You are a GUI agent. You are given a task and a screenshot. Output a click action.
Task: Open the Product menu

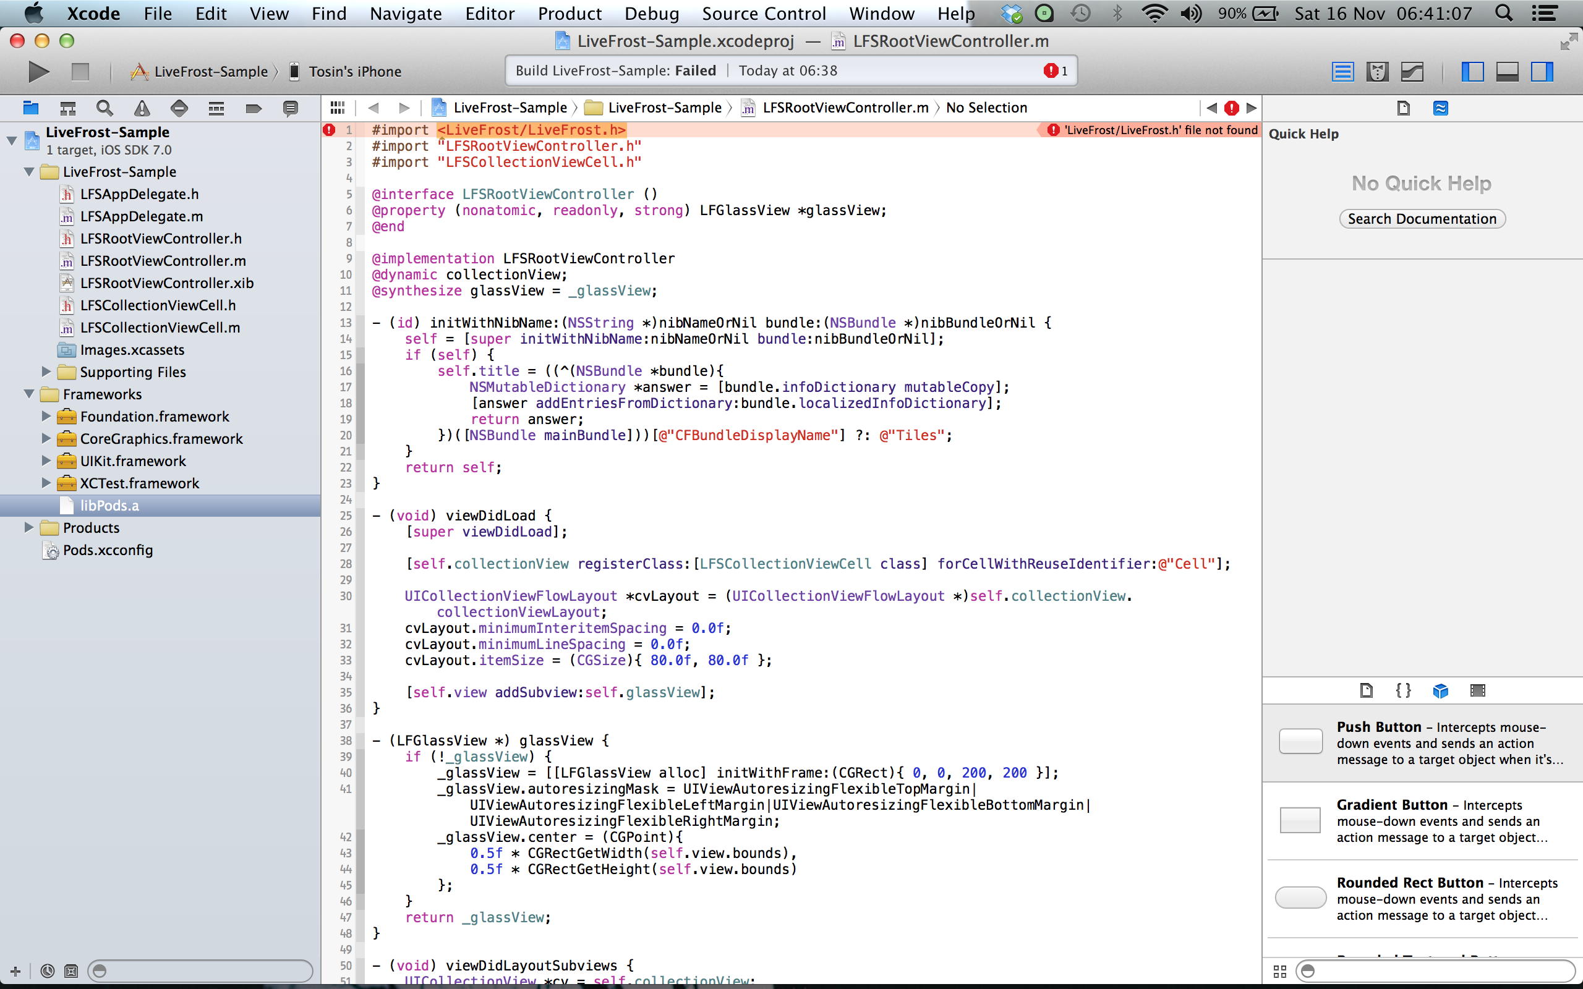(x=570, y=13)
